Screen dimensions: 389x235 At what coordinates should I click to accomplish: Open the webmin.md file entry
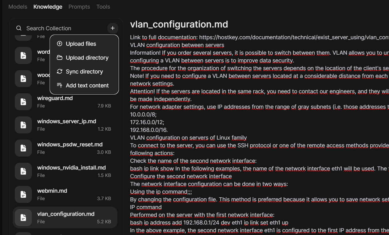pyautogui.click(x=52, y=191)
